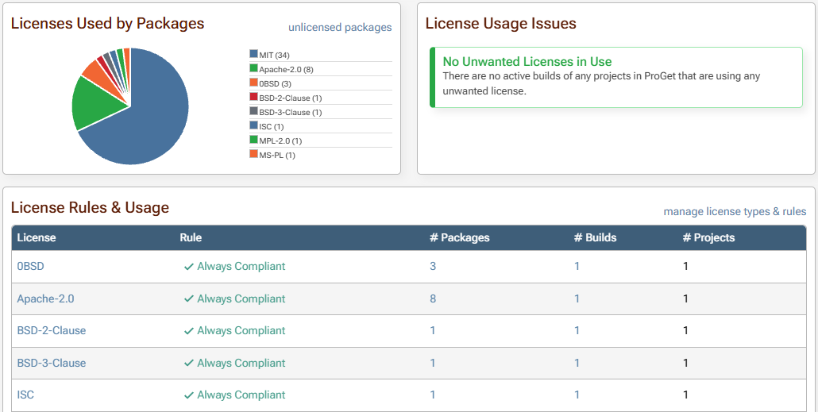The width and height of the screenshot is (818, 412).
Task: Select the ISC (1) legend label
Action: point(272,127)
